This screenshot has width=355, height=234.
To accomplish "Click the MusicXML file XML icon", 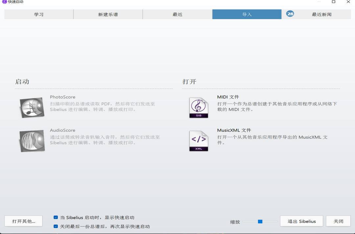I will point(199,141).
